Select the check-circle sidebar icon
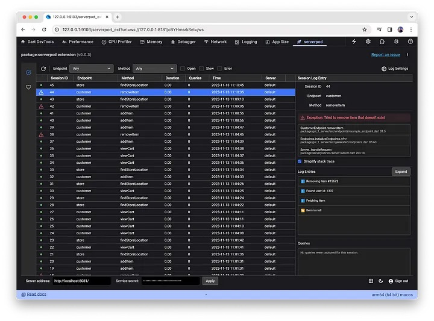This screenshot has width=434, height=321. 28,72
